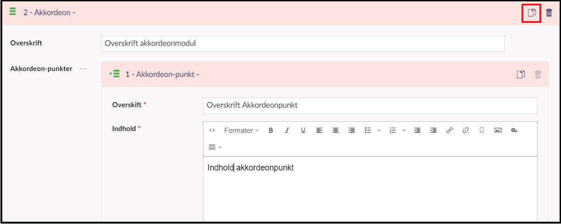
Task: Toggle underline formatting
Action: (x=303, y=131)
